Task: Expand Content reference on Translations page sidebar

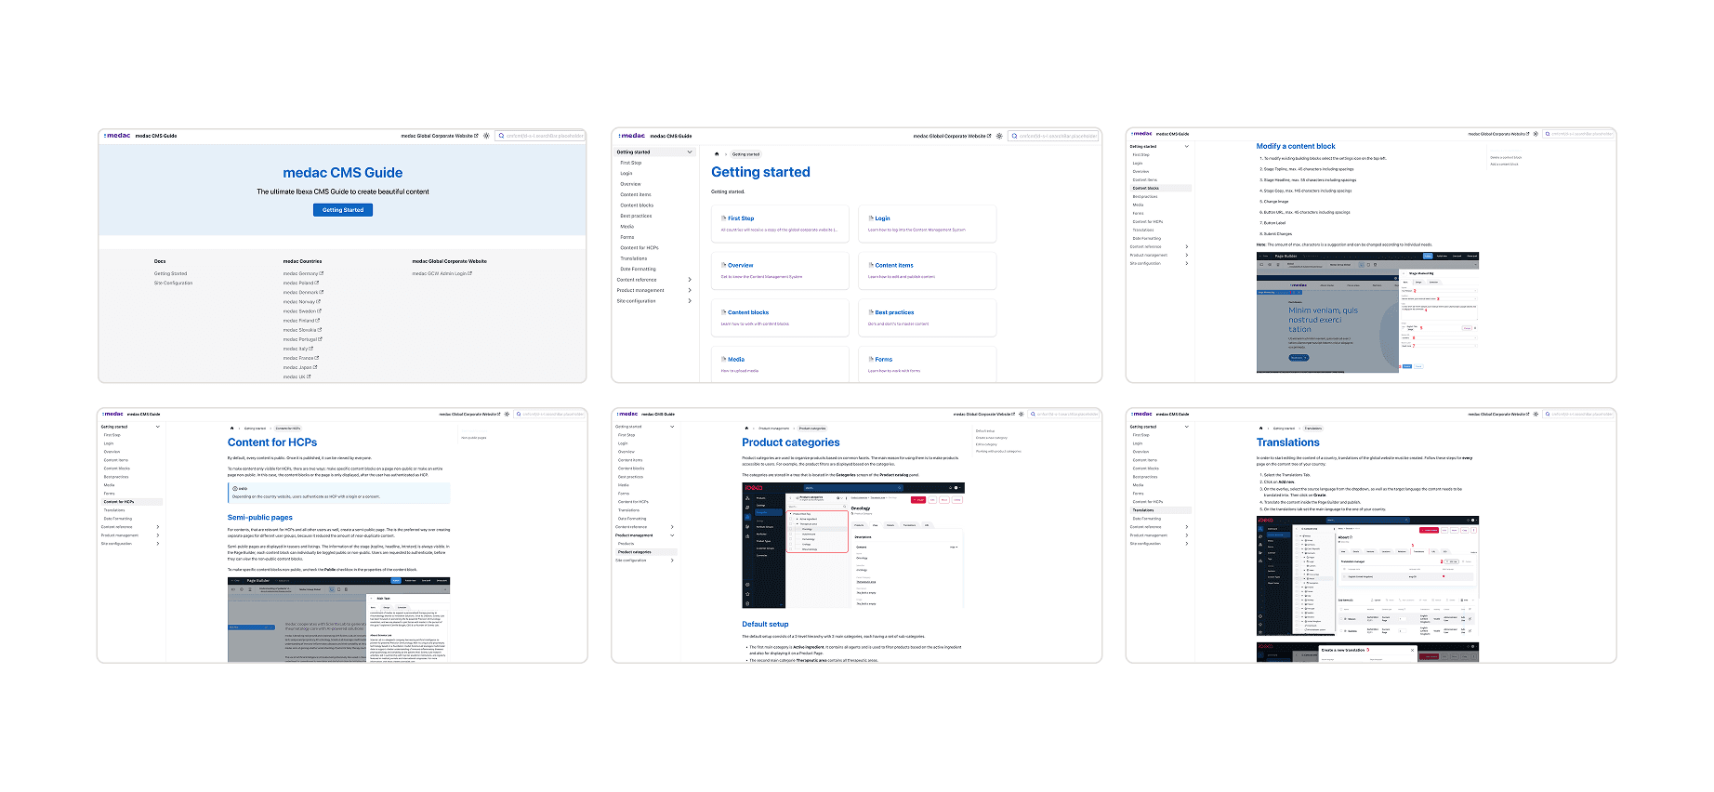Action: [x=1187, y=527]
